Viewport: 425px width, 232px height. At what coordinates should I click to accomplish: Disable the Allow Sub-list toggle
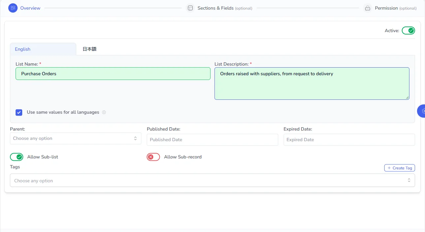[x=17, y=157]
